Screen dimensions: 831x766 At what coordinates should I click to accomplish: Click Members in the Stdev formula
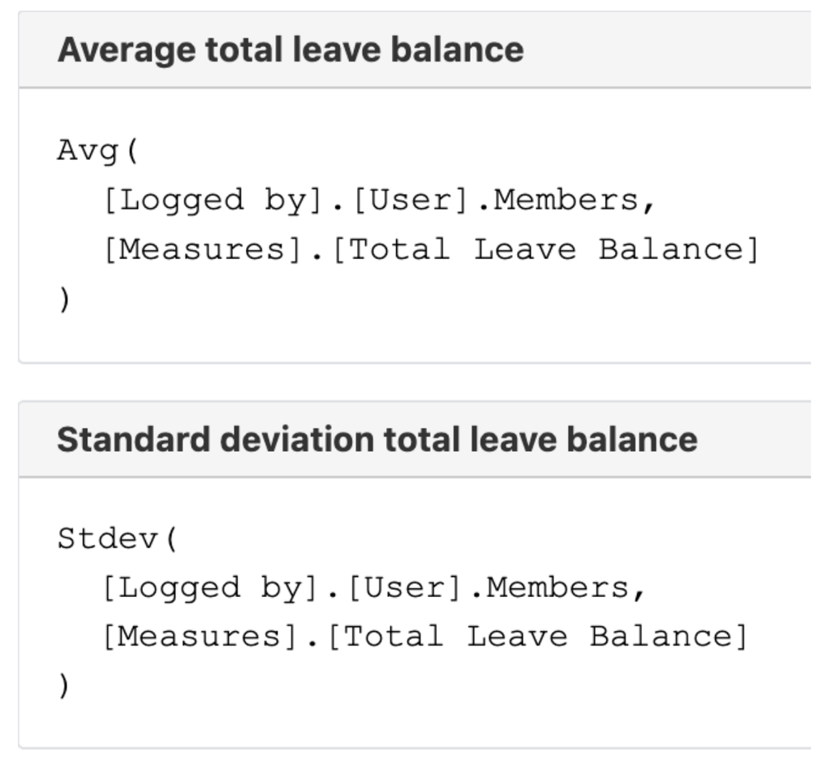click(558, 588)
